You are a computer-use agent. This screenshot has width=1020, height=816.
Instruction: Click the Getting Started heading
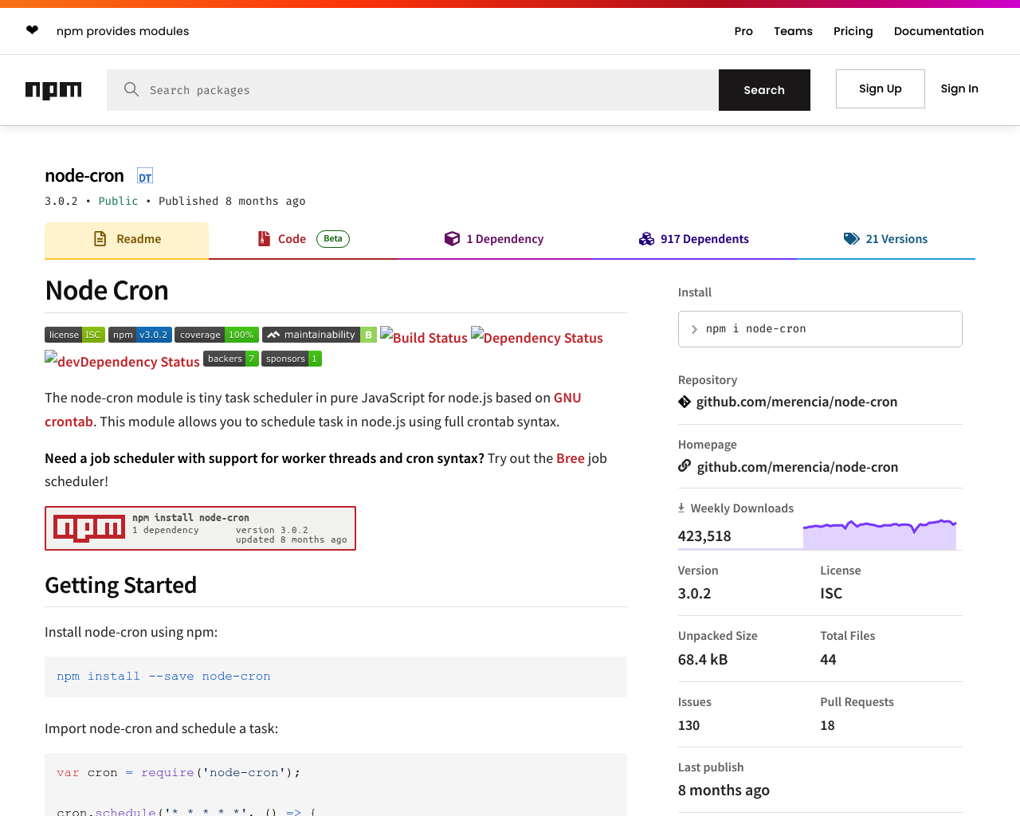[x=120, y=585]
